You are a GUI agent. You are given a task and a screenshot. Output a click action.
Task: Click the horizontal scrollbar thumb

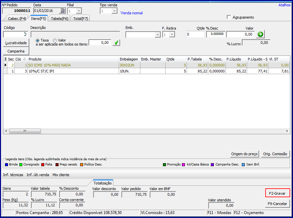25,131
